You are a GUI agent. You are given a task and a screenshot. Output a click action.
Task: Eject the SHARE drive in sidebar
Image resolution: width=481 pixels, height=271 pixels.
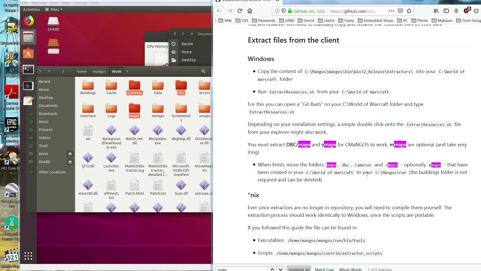pos(70,162)
